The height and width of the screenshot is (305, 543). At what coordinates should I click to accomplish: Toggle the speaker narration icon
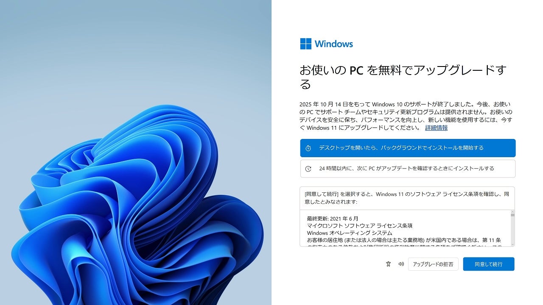401,264
